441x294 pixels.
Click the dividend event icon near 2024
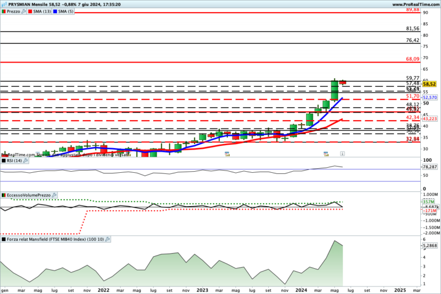[326, 153]
